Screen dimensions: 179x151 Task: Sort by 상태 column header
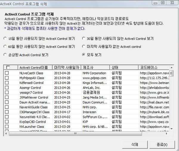124,67
